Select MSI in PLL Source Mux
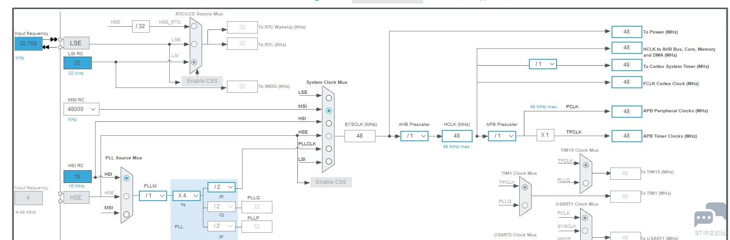Viewport: 730px width, 240px height. point(126,214)
